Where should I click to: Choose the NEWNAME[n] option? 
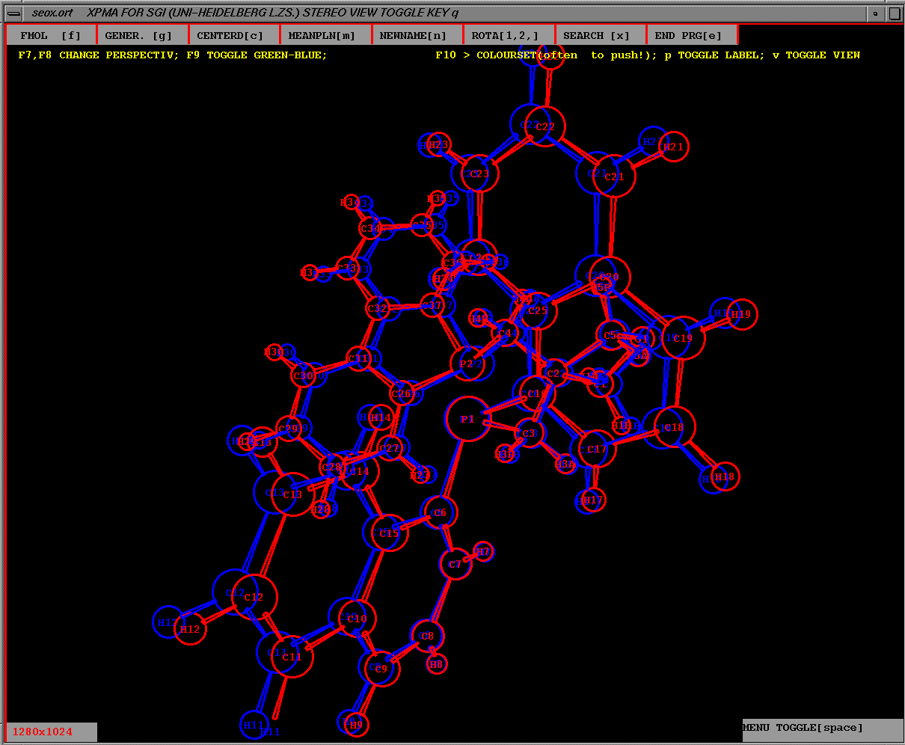click(x=417, y=35)
